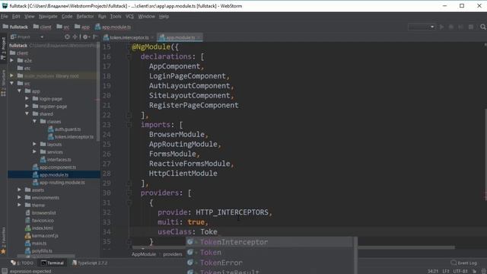The width and height of the screenshot is (487, 274).
Task: Expand the node_modules folder arrow
Action: pyautogui.click(x=12, y=76)
